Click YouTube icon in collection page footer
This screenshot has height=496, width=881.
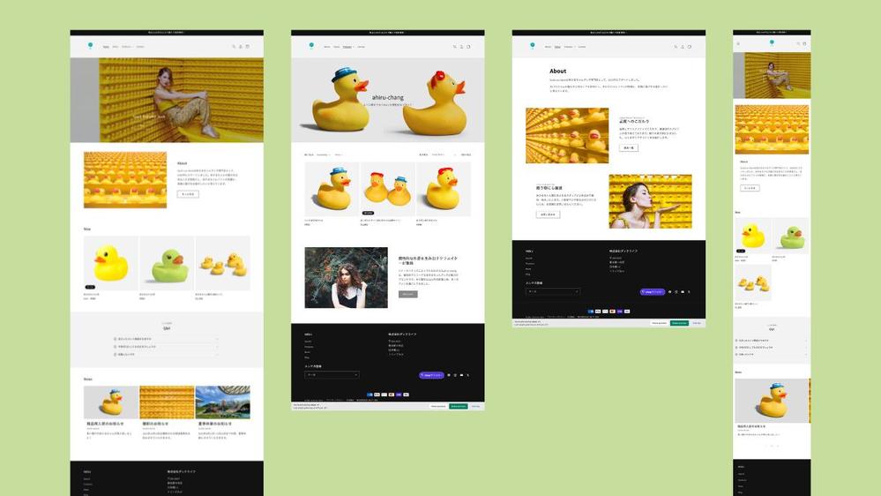(462, 375)
